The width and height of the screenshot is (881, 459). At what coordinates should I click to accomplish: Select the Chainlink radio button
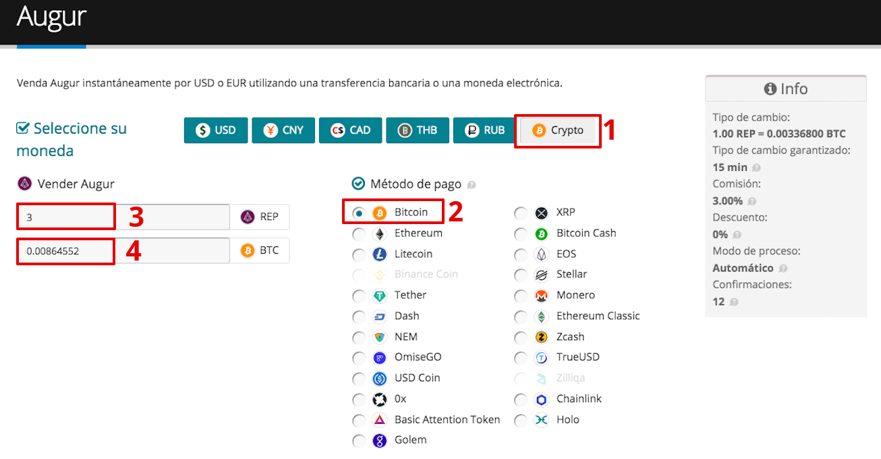click(x=521, y=399)
